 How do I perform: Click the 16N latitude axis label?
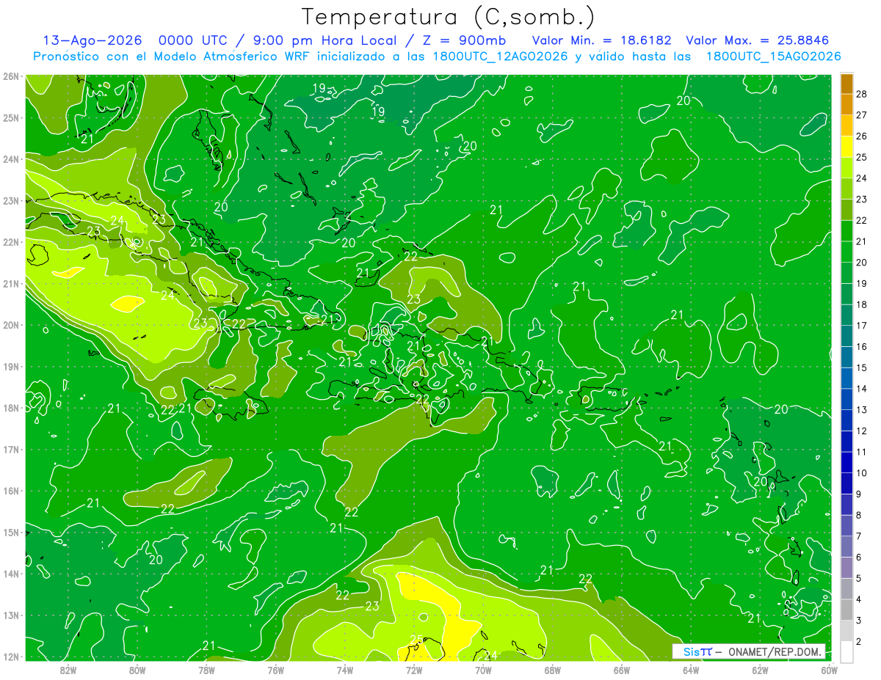(x=11, y=491)
